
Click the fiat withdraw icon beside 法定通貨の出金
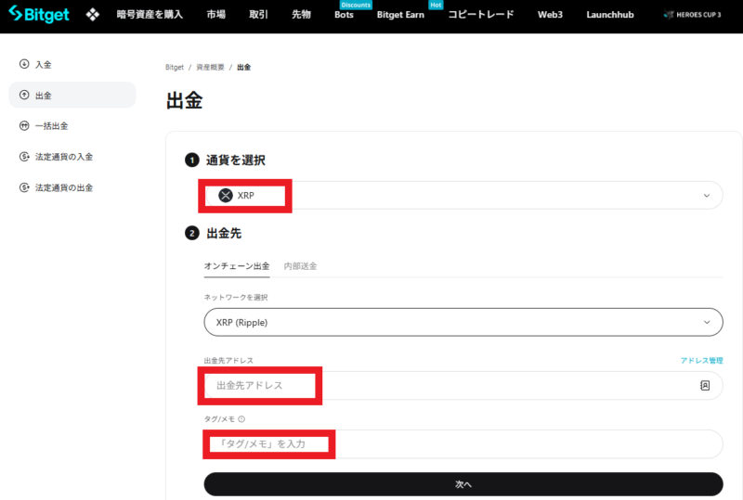pyautogui.click(x=24, y=187)
